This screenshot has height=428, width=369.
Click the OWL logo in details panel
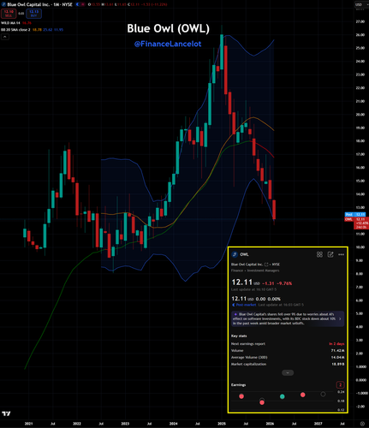[x=235, y=254]
